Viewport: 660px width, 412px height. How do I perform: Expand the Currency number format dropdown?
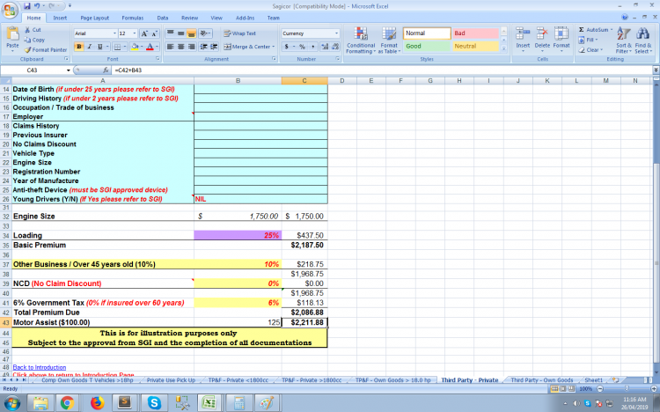pos(336,33)
